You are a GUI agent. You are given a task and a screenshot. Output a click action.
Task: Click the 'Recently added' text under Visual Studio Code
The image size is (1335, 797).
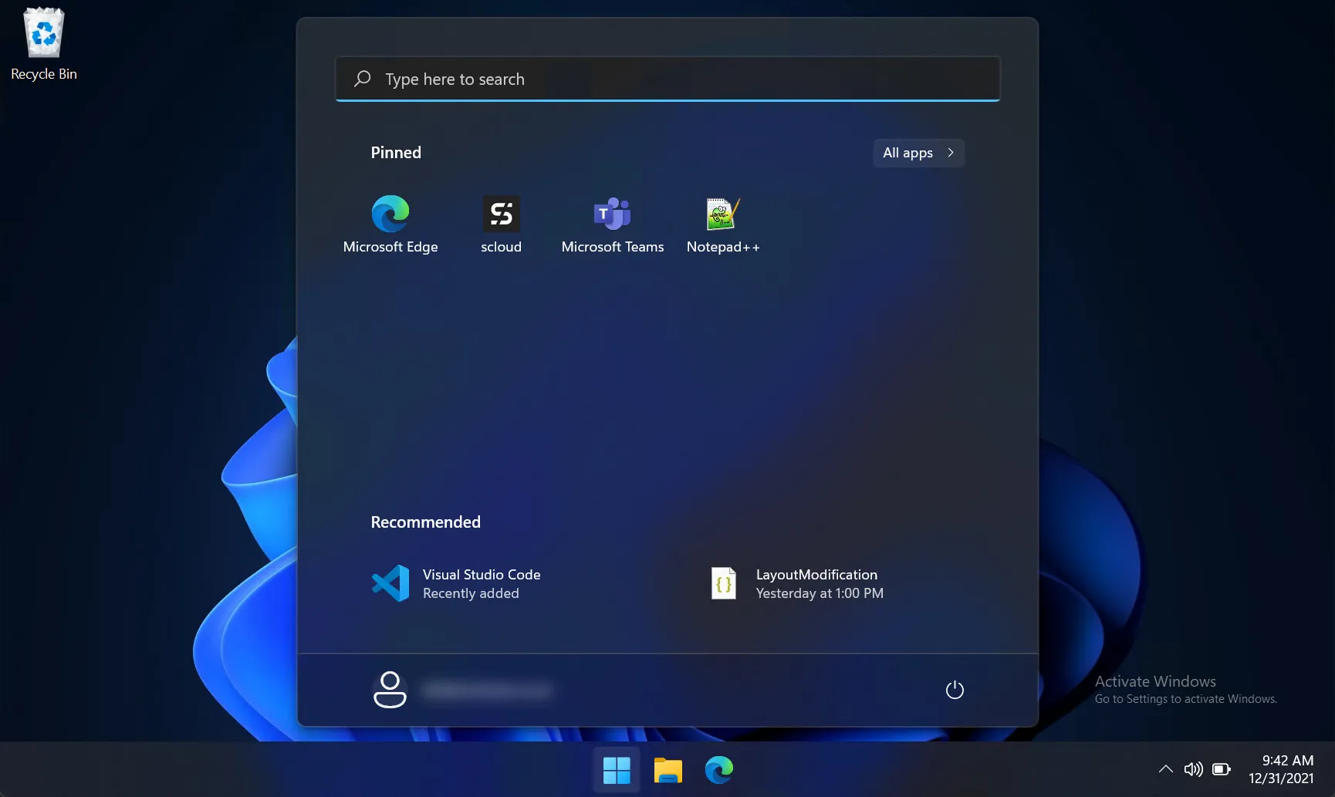point(471,593)
